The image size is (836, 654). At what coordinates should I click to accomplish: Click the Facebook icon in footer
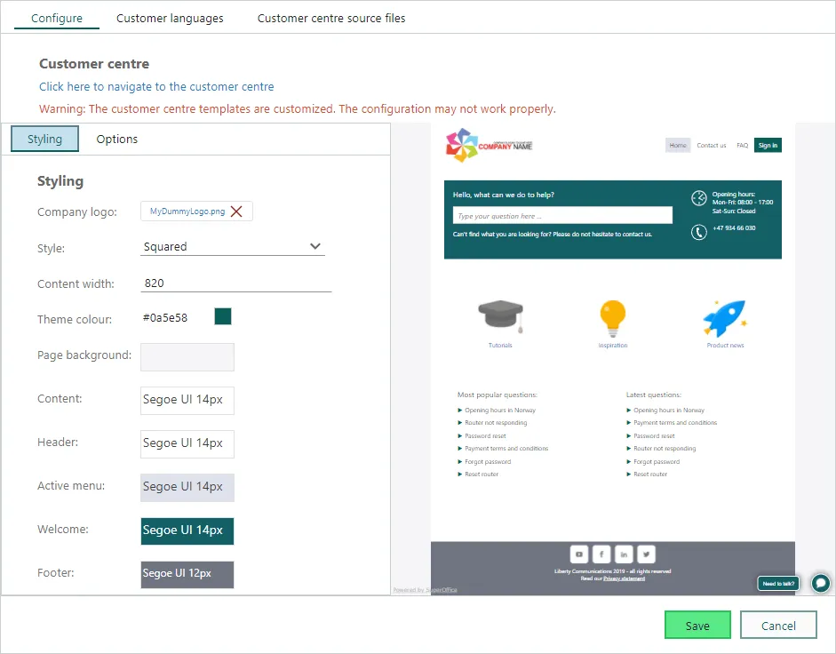click(x=601, y=553)
